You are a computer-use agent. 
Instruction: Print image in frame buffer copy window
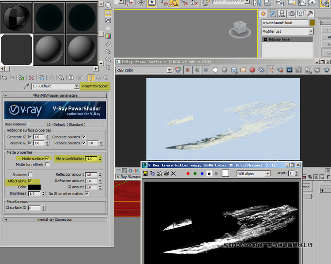tap(166, 173)
